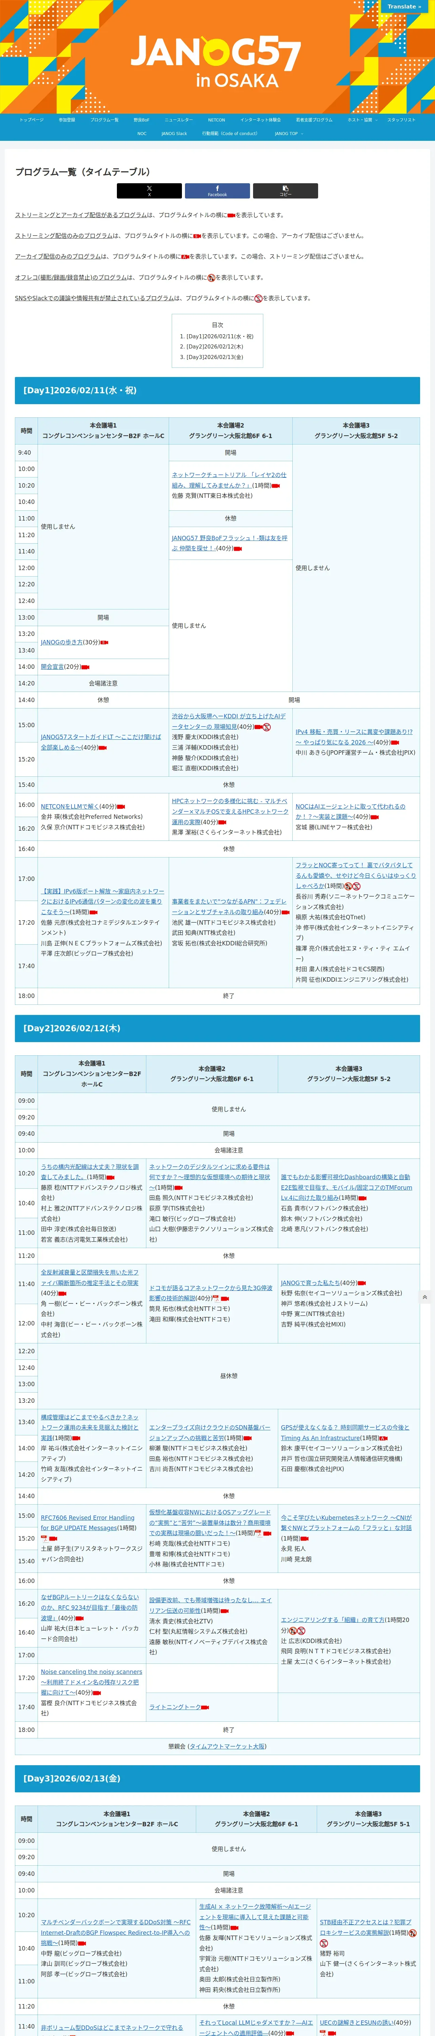Open タイムアウトマーケット大阪 link

227,1747
